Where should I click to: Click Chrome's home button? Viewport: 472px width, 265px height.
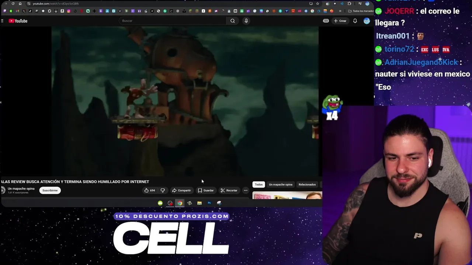20,4
